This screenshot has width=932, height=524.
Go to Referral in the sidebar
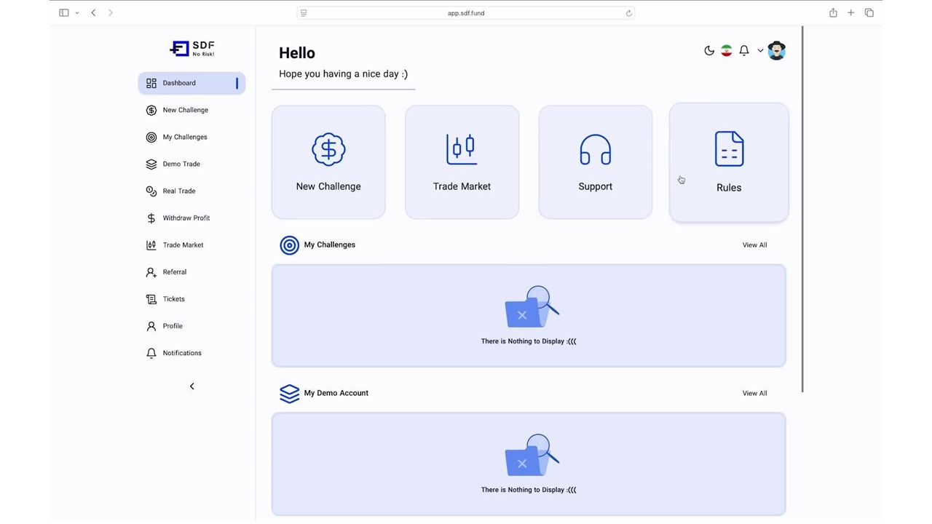click(174, 272)
